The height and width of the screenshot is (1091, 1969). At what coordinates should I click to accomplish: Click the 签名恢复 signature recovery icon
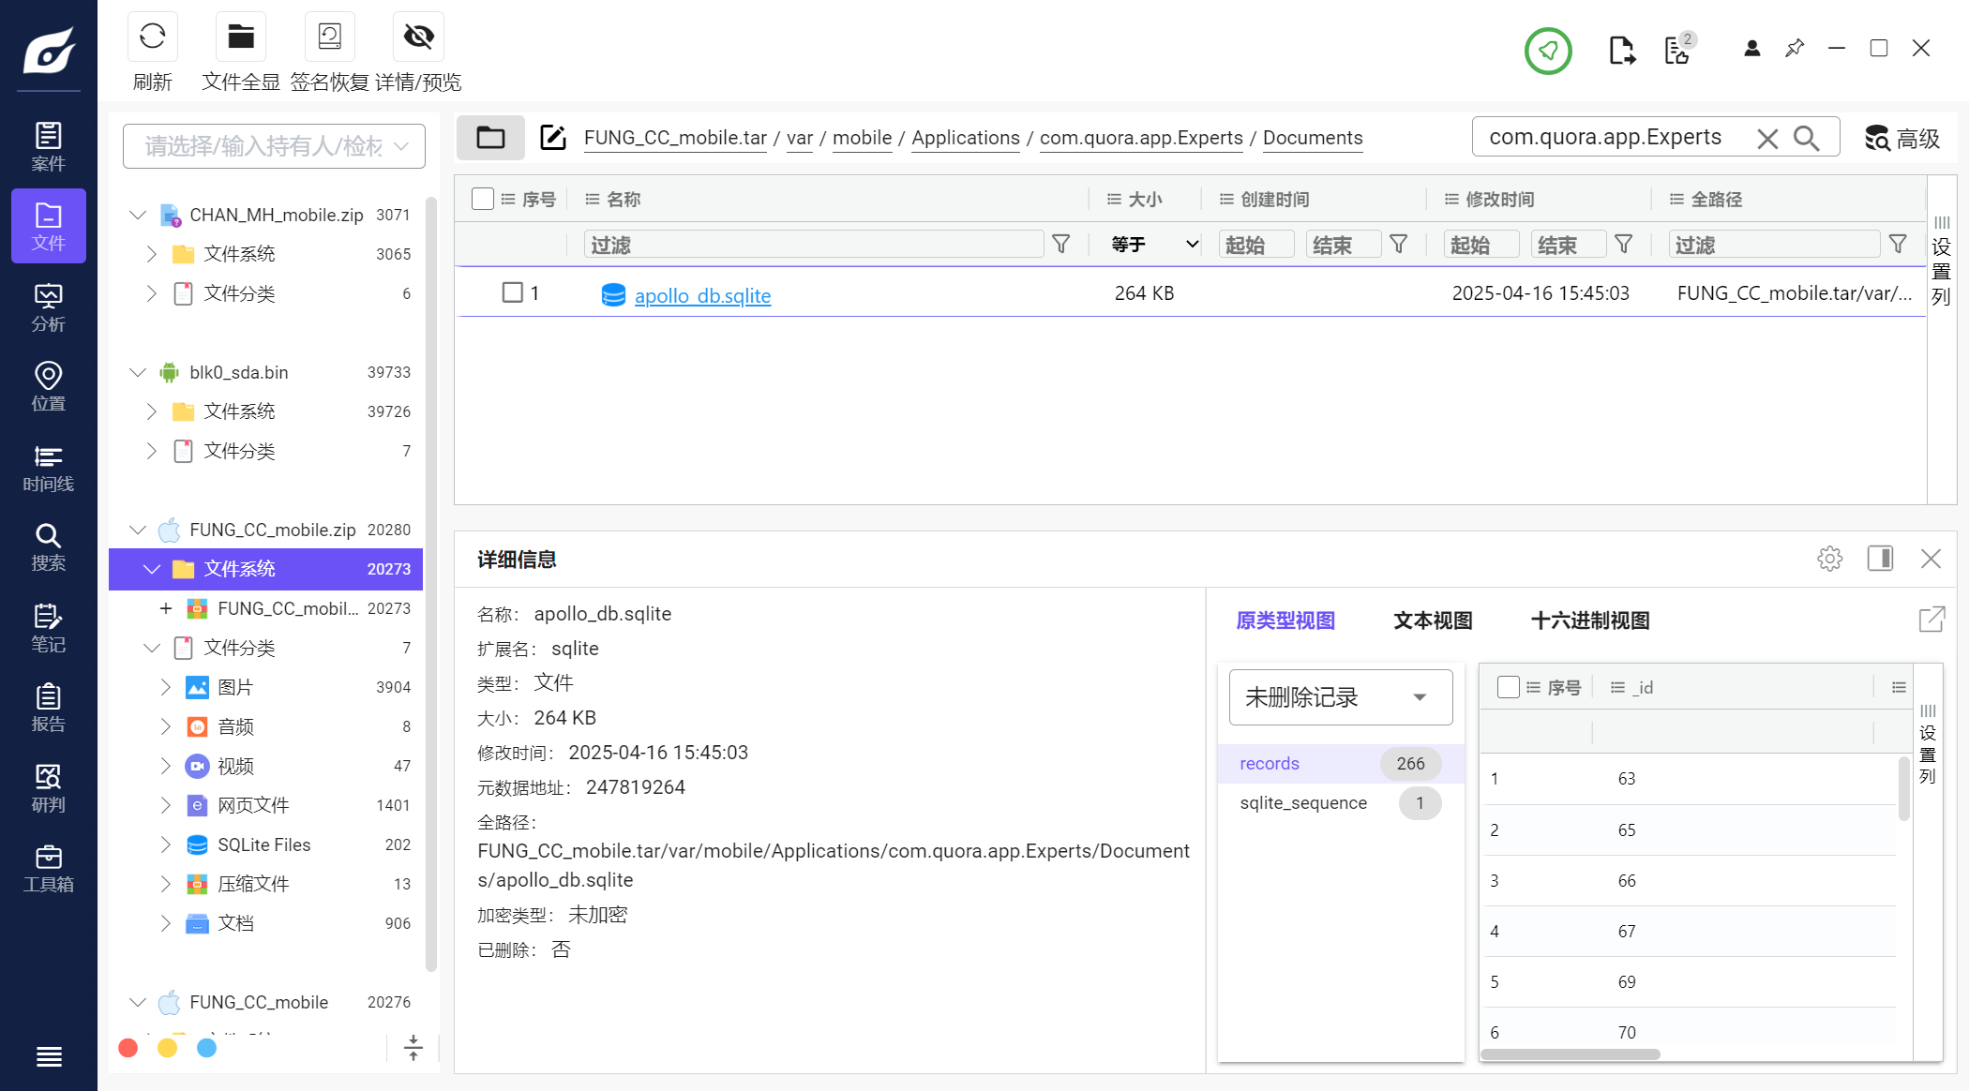329,37
